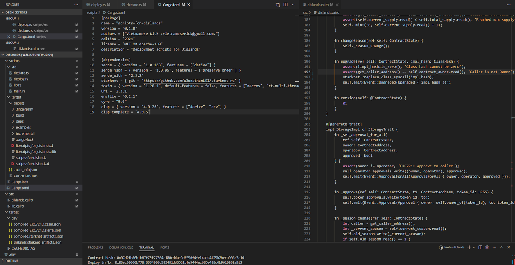Collapse the dev folder
515x265 pixels.
(41, 218)
